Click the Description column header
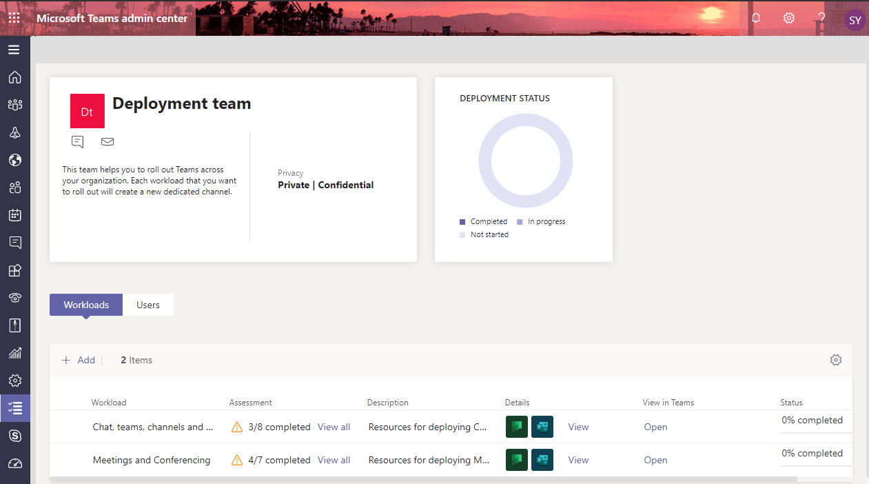 [388, 403]
